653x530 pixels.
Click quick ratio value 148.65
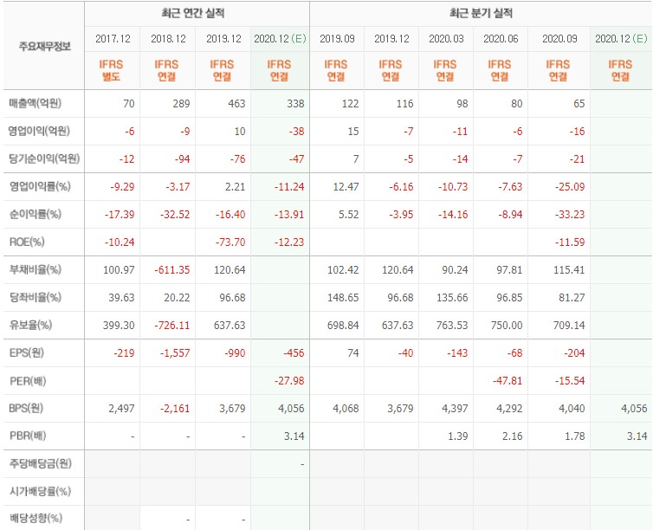(x=343, y=298)
